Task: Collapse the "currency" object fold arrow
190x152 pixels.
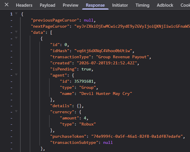Action: [x=16, y=111]
